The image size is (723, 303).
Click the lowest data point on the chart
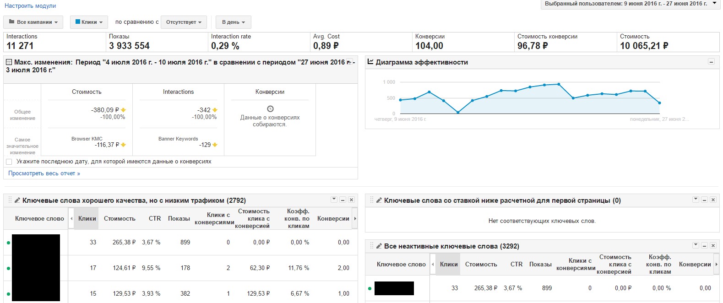click(458, 112)
